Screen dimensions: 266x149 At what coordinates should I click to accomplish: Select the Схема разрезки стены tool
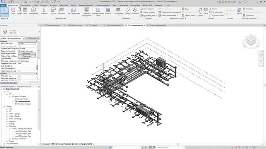(x=98, y=12)
